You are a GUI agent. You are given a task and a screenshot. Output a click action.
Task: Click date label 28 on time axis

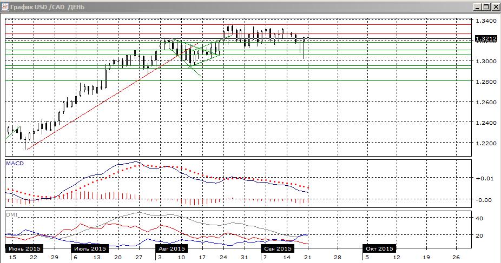(x=338, y=258)
